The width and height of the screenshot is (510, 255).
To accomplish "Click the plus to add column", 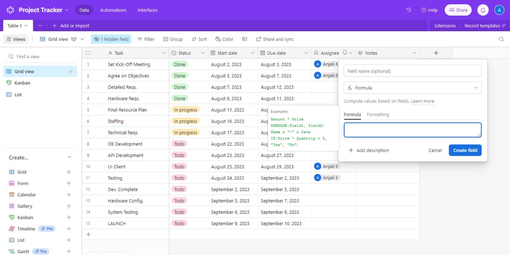I will [436, 53].
